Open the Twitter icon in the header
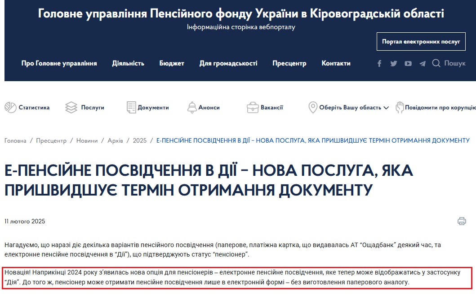Viewport: 476px width, 296px height. coord(393,63)
